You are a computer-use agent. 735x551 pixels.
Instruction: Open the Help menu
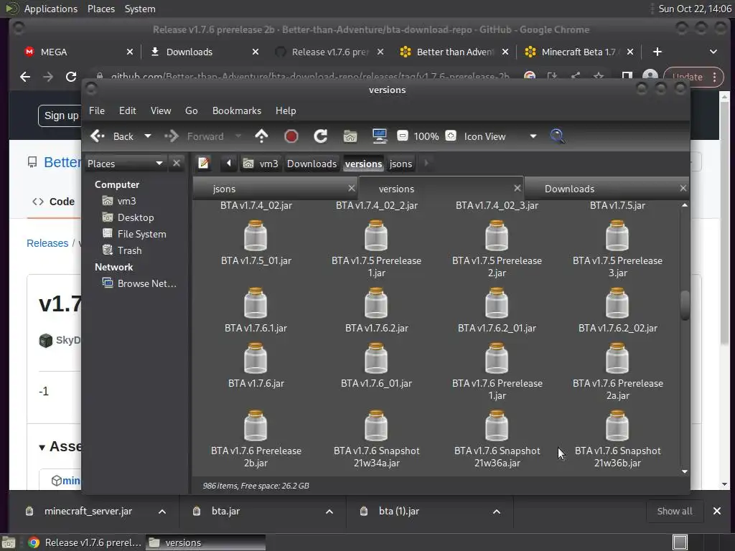pos(286,110)
